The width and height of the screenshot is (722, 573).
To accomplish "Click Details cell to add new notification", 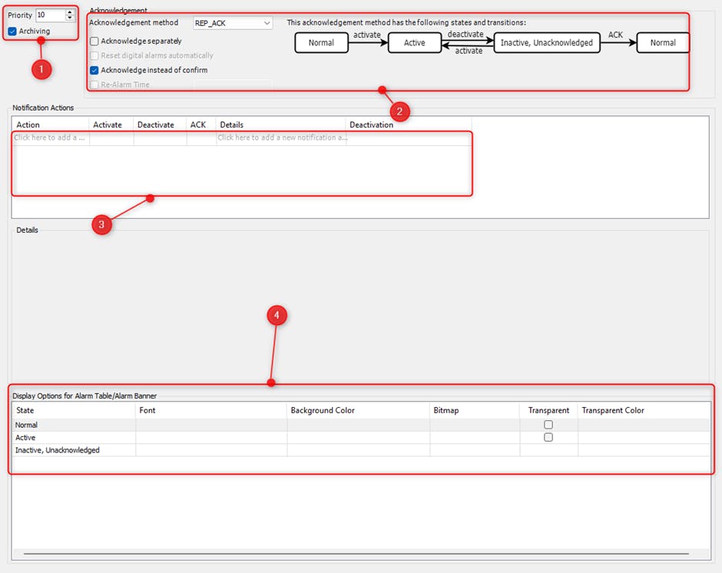I will (281, 138).
